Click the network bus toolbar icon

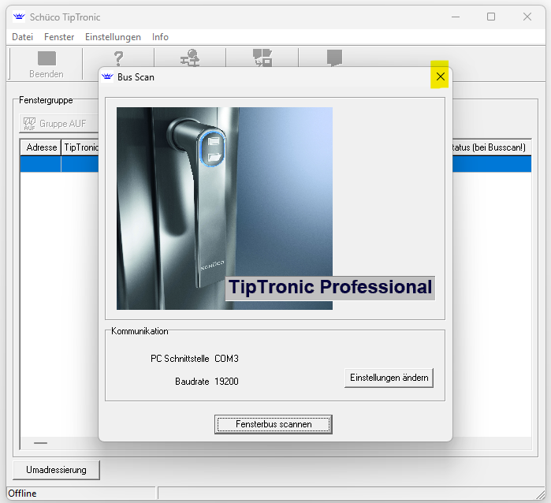[190, 58]
